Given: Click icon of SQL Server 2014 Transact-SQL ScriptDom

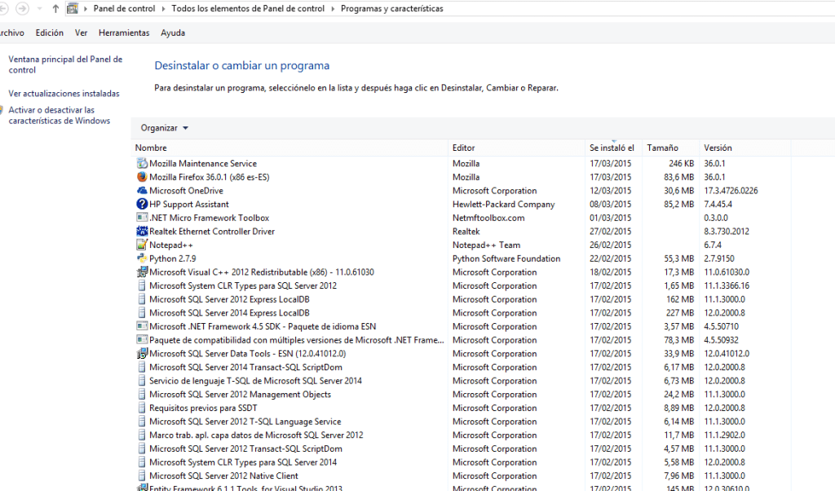Looking at the screenshot, I should pyautogui.click(x=142, y=367).
